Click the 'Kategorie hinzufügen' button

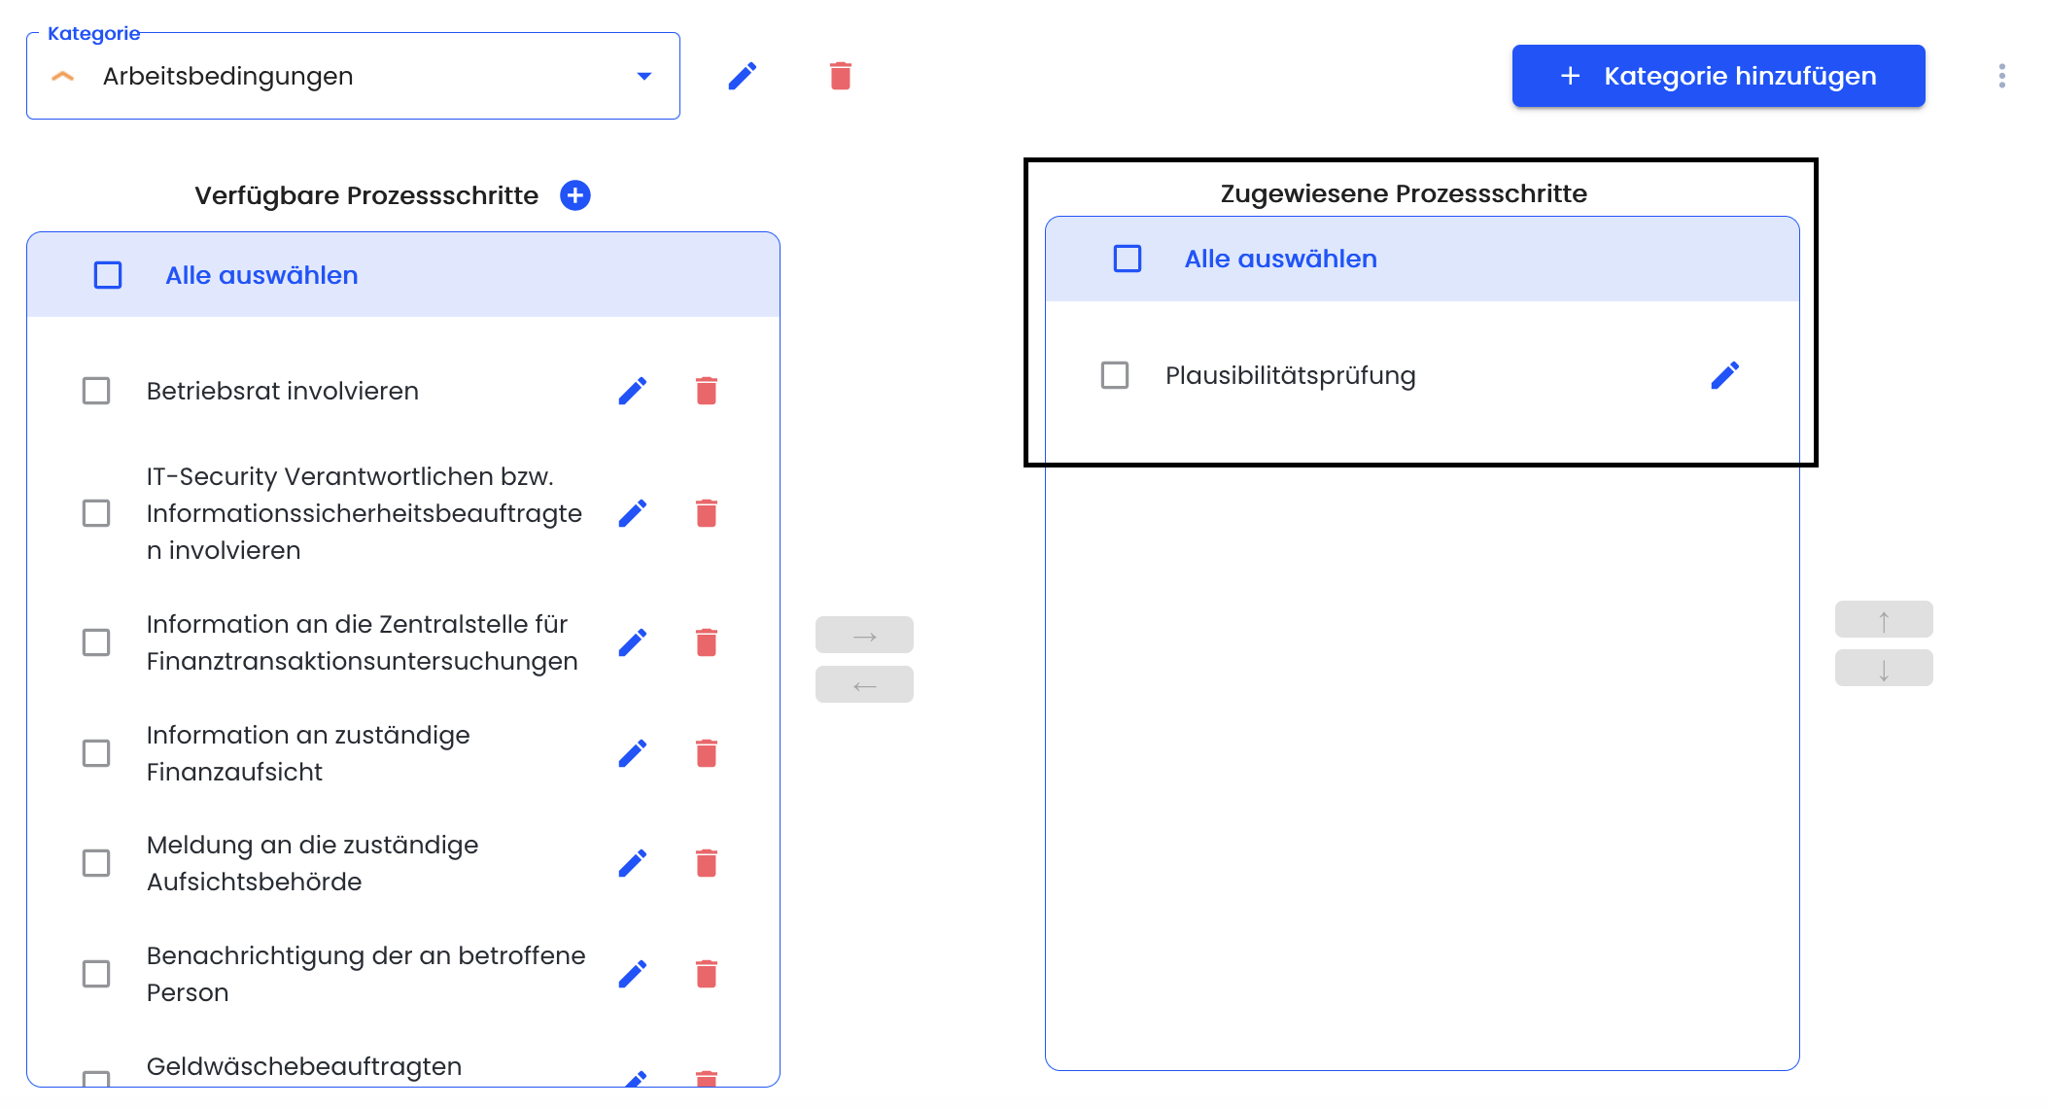point(1719,76)
